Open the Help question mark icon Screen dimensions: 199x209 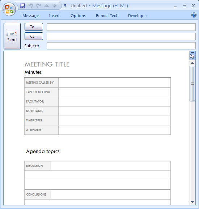coord(194,15)
